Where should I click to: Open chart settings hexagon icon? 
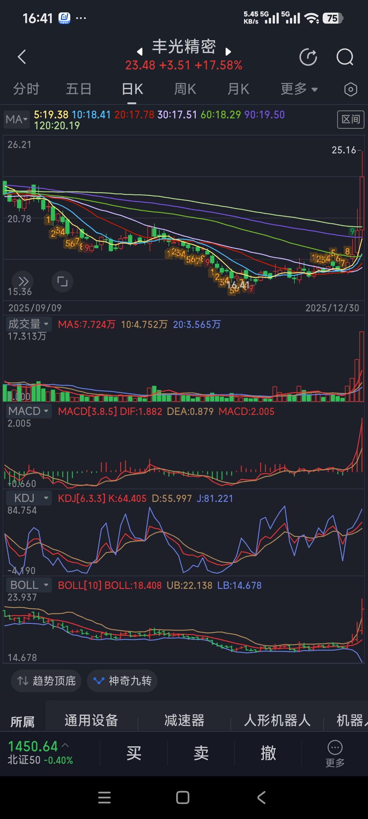(351, 89)
